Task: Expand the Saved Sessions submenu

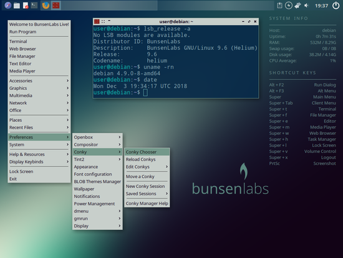Action: point(147,194)
